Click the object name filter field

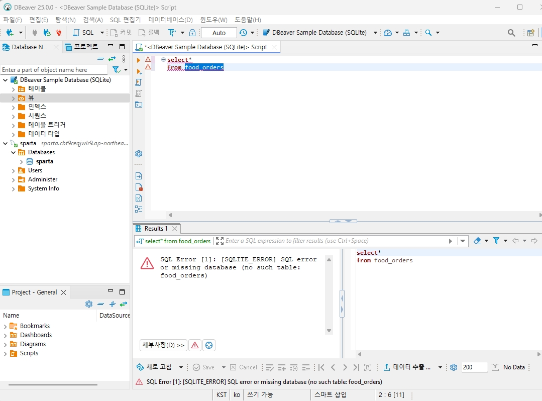click(54, 70)
